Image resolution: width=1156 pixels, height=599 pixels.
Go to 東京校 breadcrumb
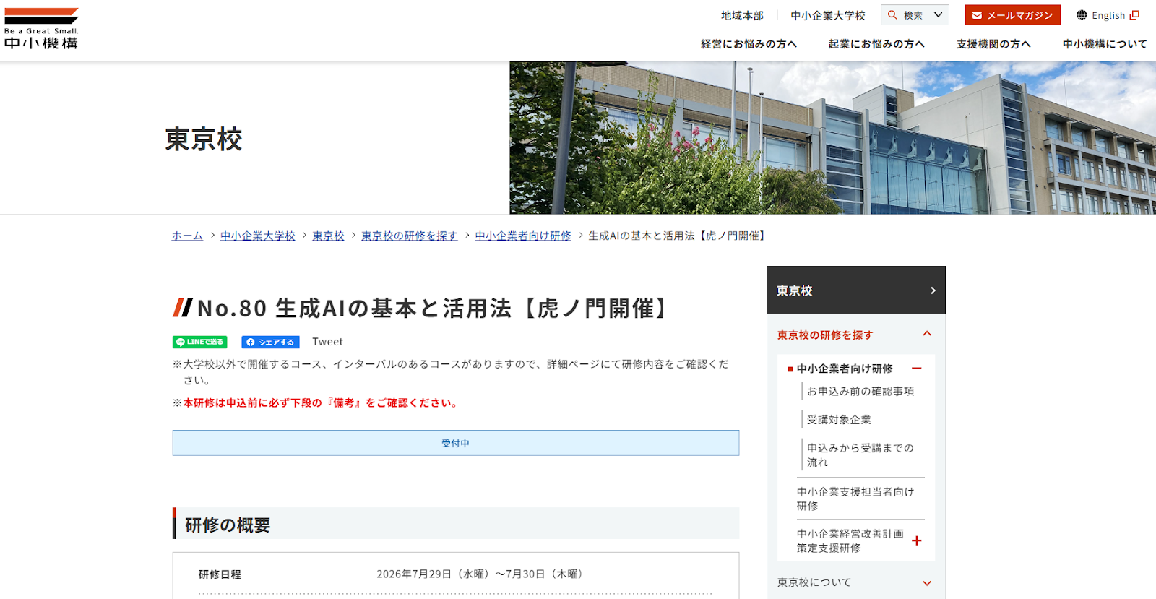click(x=328, y=236)
